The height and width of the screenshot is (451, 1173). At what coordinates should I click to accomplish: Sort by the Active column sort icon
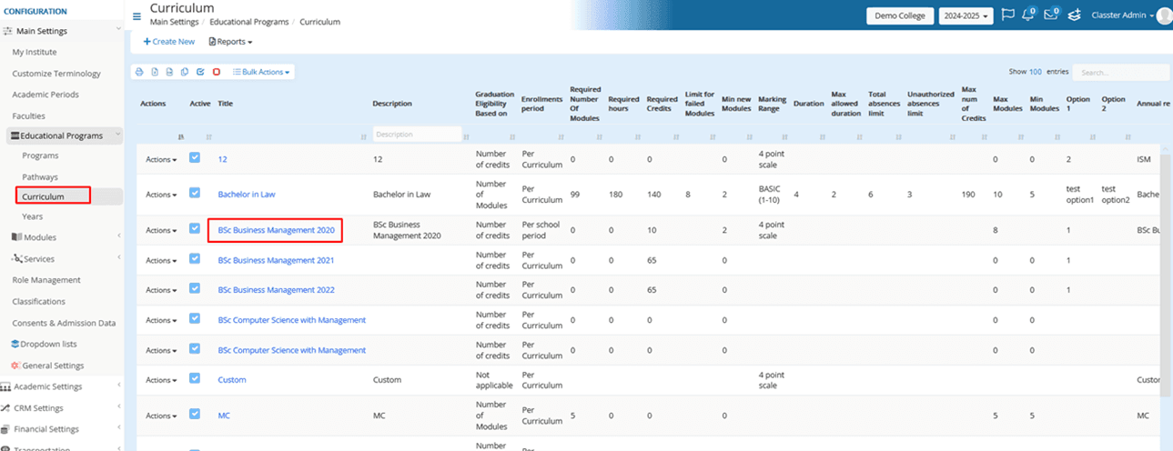pyautogui.click(x=209, y=137)
